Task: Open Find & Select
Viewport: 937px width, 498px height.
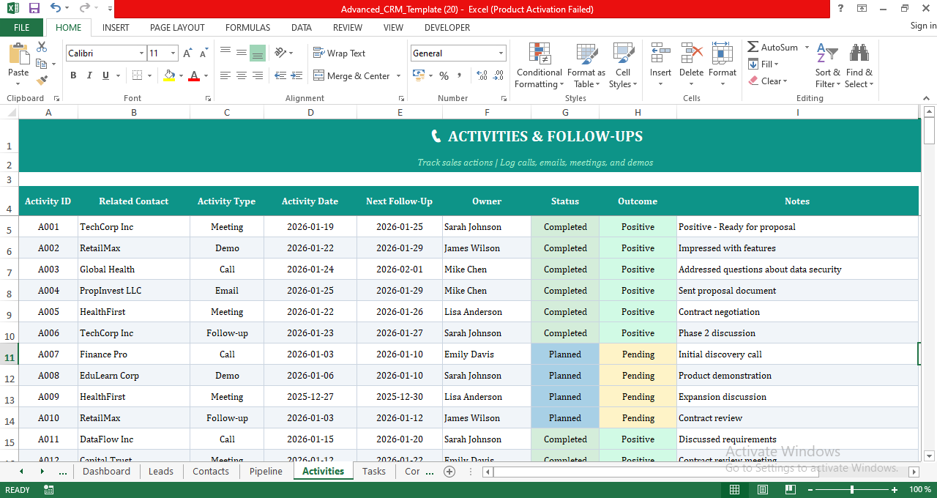Action: [x=859, y=66]
